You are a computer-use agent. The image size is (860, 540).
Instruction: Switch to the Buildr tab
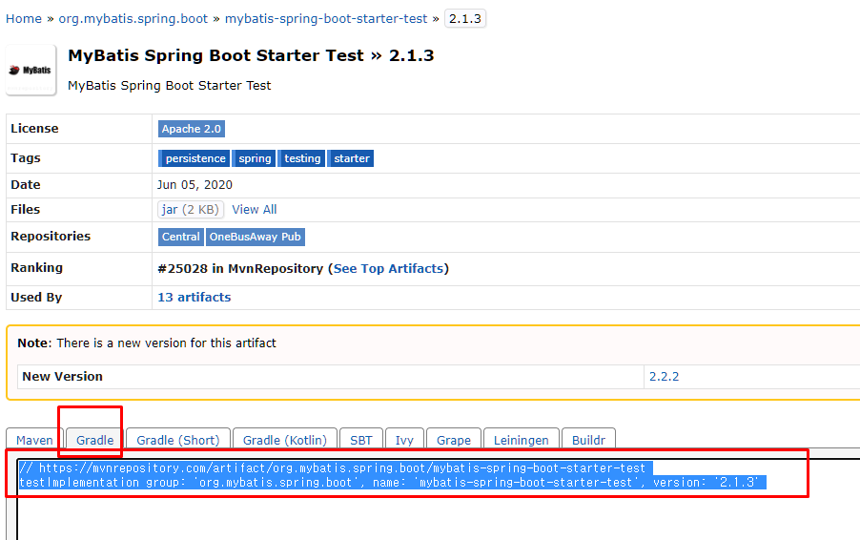pos(588,440)
